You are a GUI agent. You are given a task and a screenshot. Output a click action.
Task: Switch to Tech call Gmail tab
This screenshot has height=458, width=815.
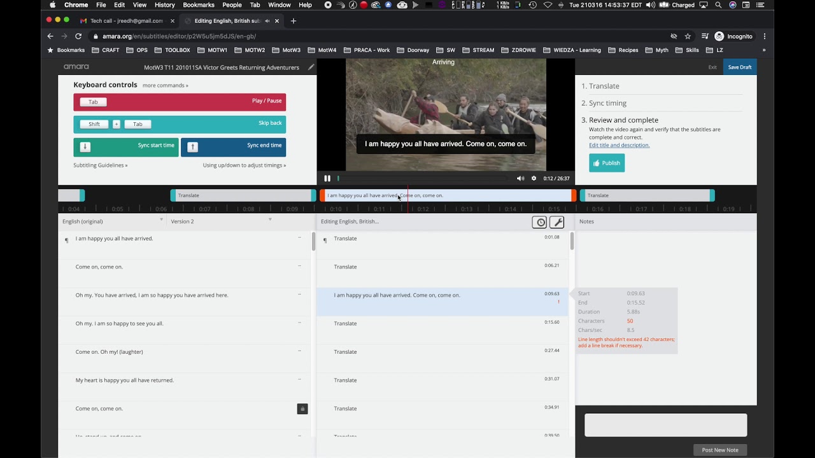click(125, 21)
